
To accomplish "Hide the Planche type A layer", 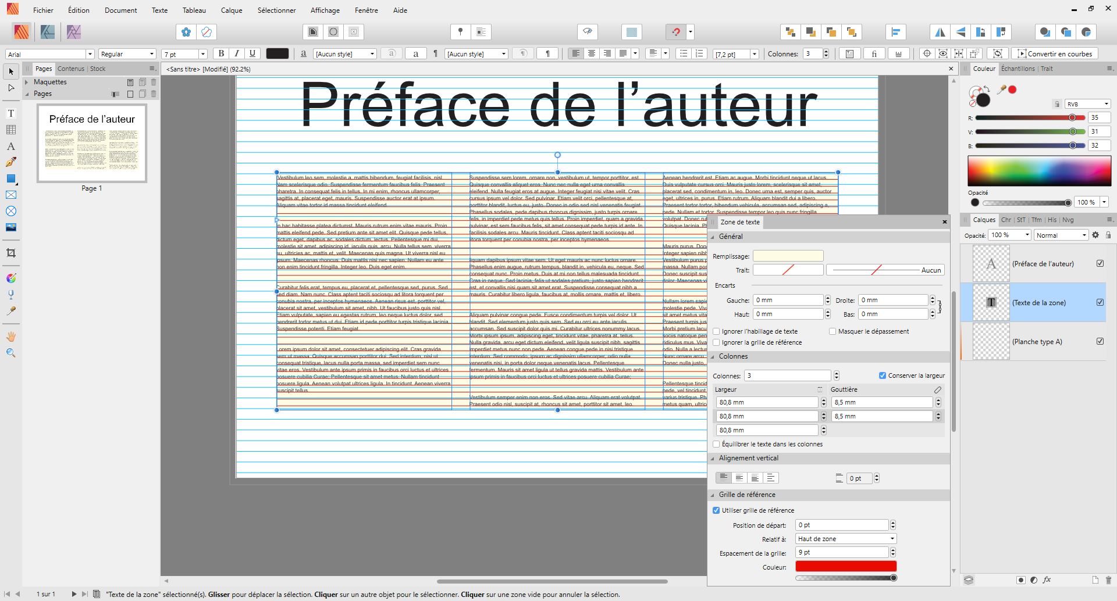I will pos(1100,341).
